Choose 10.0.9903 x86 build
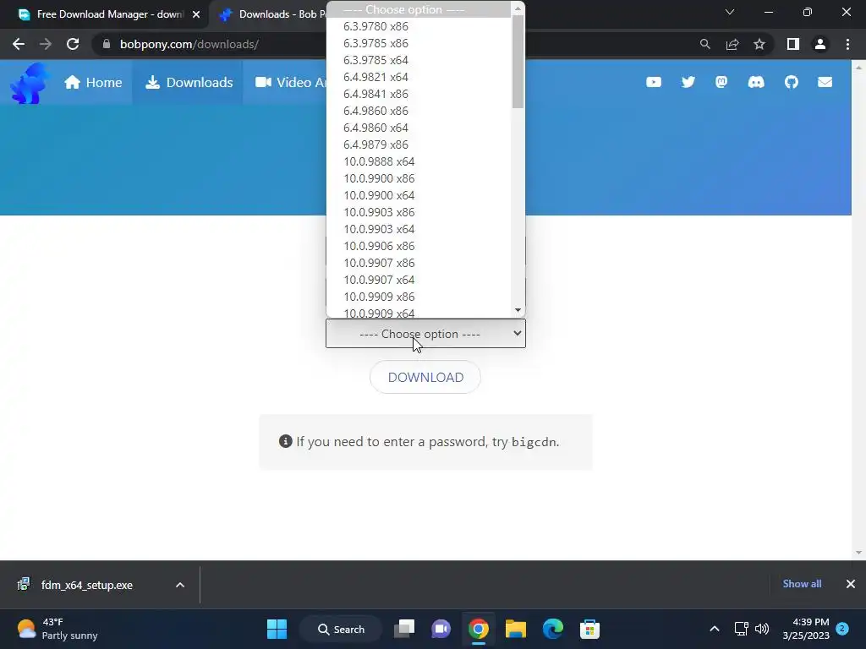 (419, 212)
